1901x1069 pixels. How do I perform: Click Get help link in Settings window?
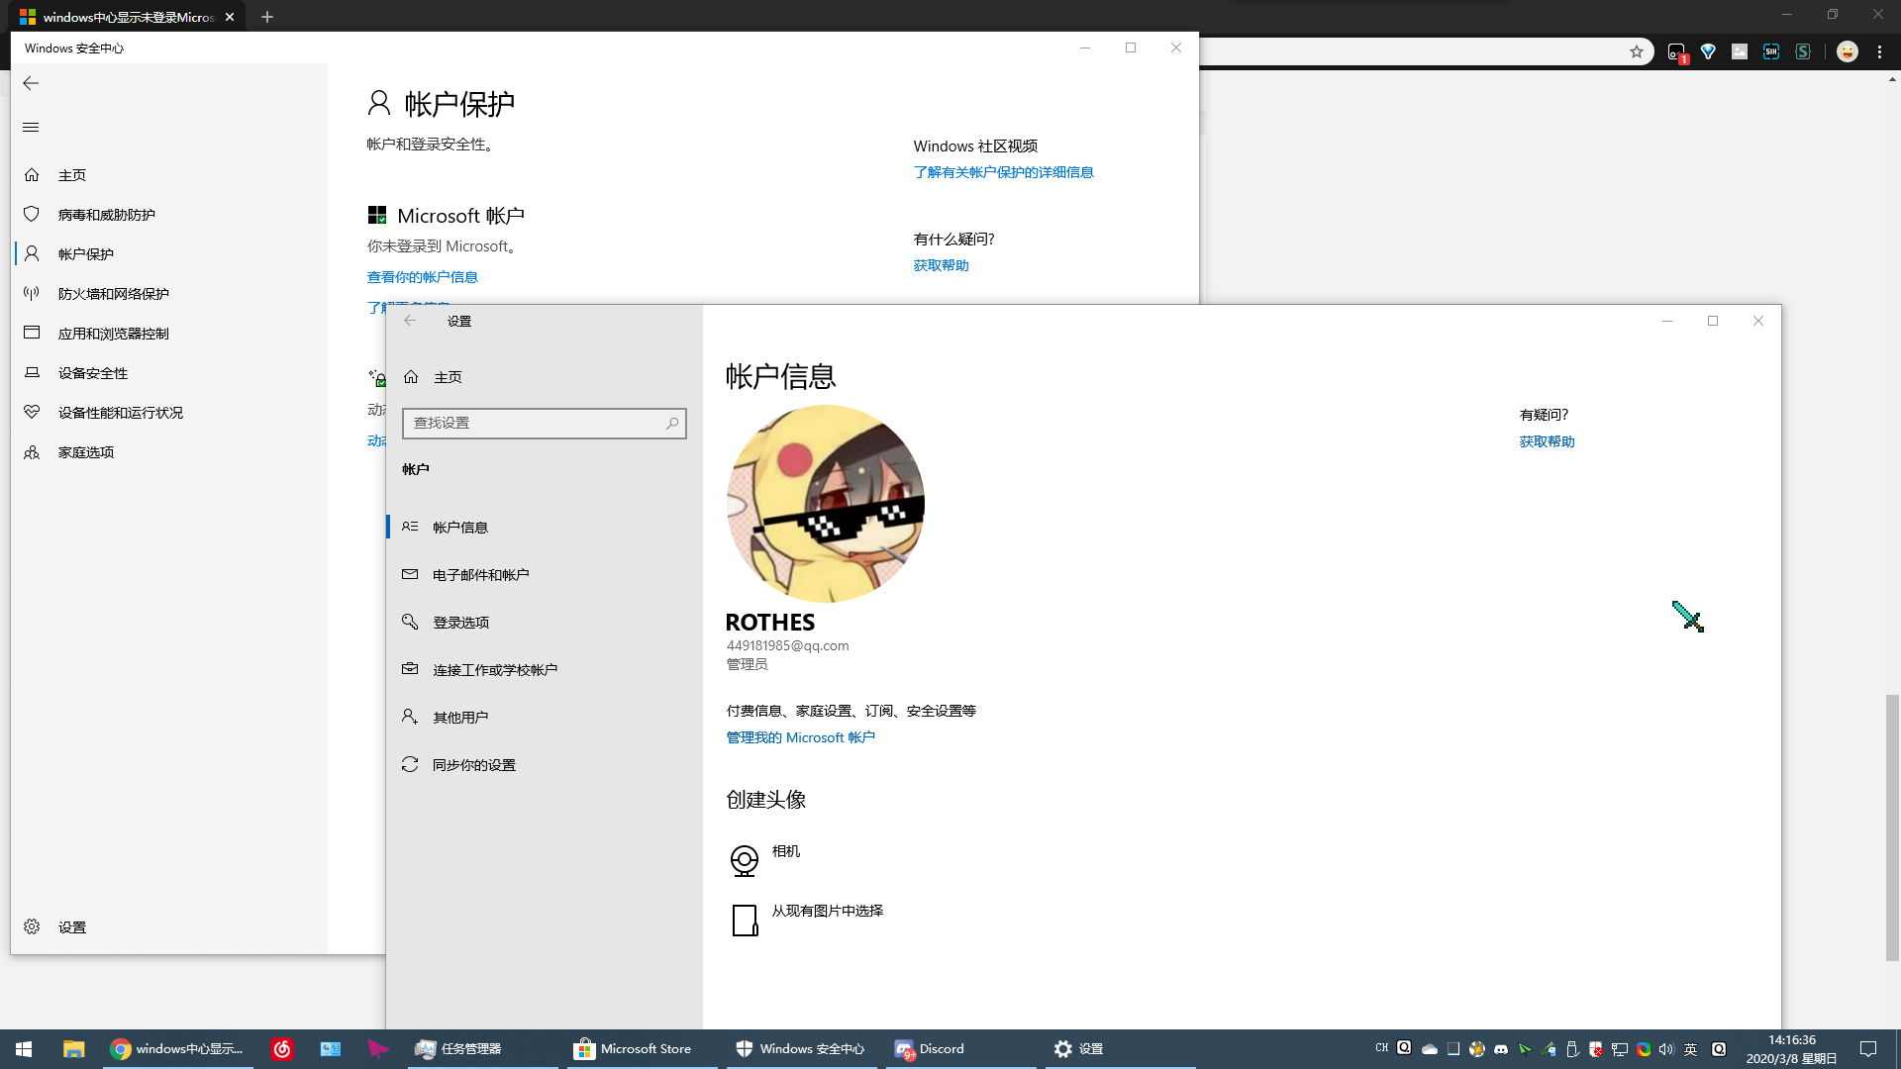point(1547,441)
